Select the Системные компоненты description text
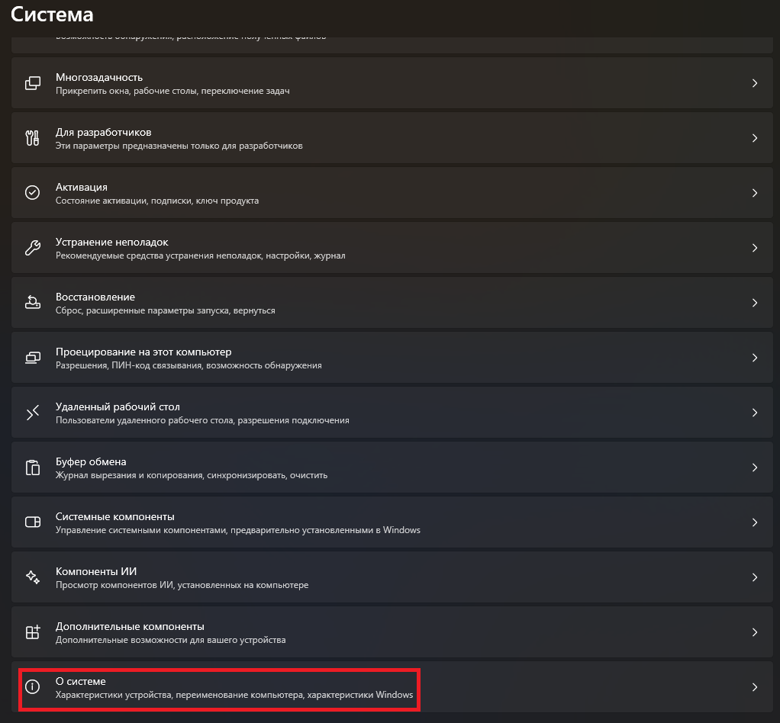Image resolution: width=780 pixels, height=723 pixels. pos(237,530)
